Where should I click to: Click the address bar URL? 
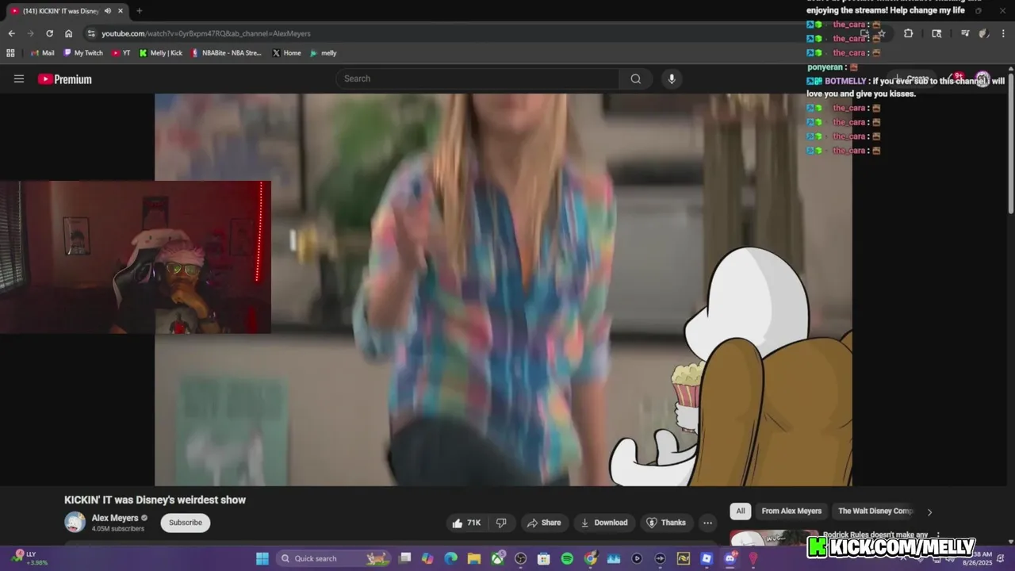coord(206,33)
